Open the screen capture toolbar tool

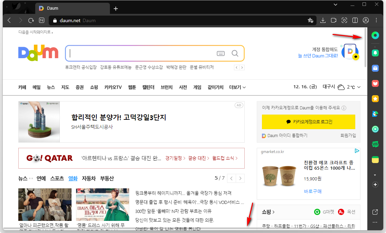pos(344,20)
